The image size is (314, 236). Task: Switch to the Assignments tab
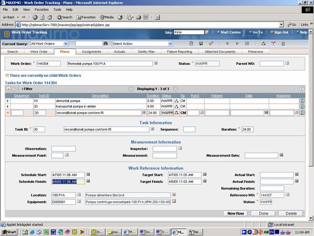tap(91, 52)
